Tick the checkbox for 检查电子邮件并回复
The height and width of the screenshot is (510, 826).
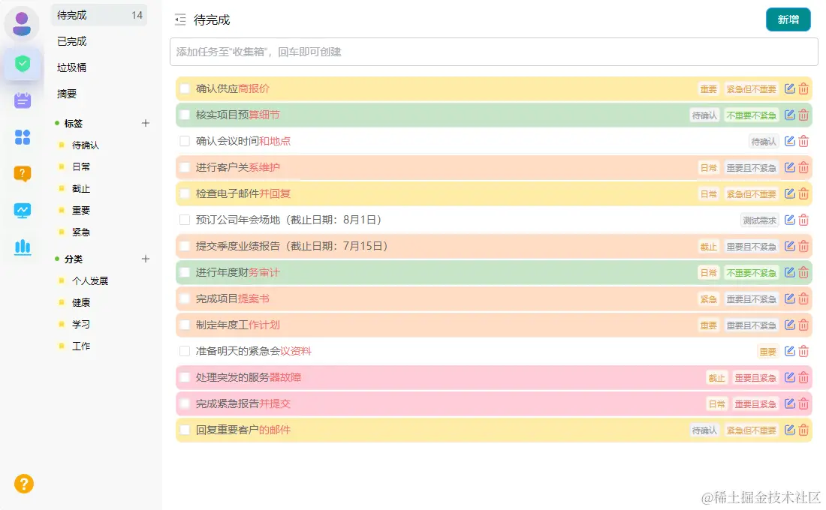click(x=185, y=193)
